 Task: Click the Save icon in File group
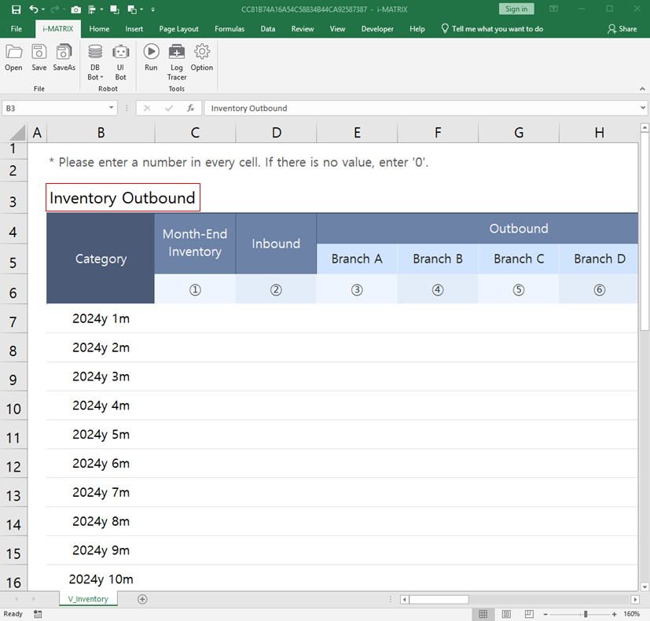[x=39, y=57]
